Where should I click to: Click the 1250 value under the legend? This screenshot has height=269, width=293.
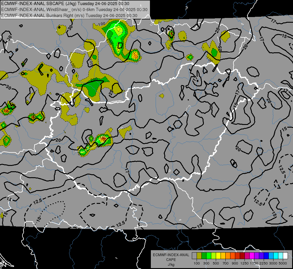(x=245, y=263)
